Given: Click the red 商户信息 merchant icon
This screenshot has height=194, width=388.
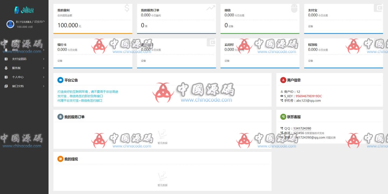Looking at the screenshot, I should coord(283,80).
